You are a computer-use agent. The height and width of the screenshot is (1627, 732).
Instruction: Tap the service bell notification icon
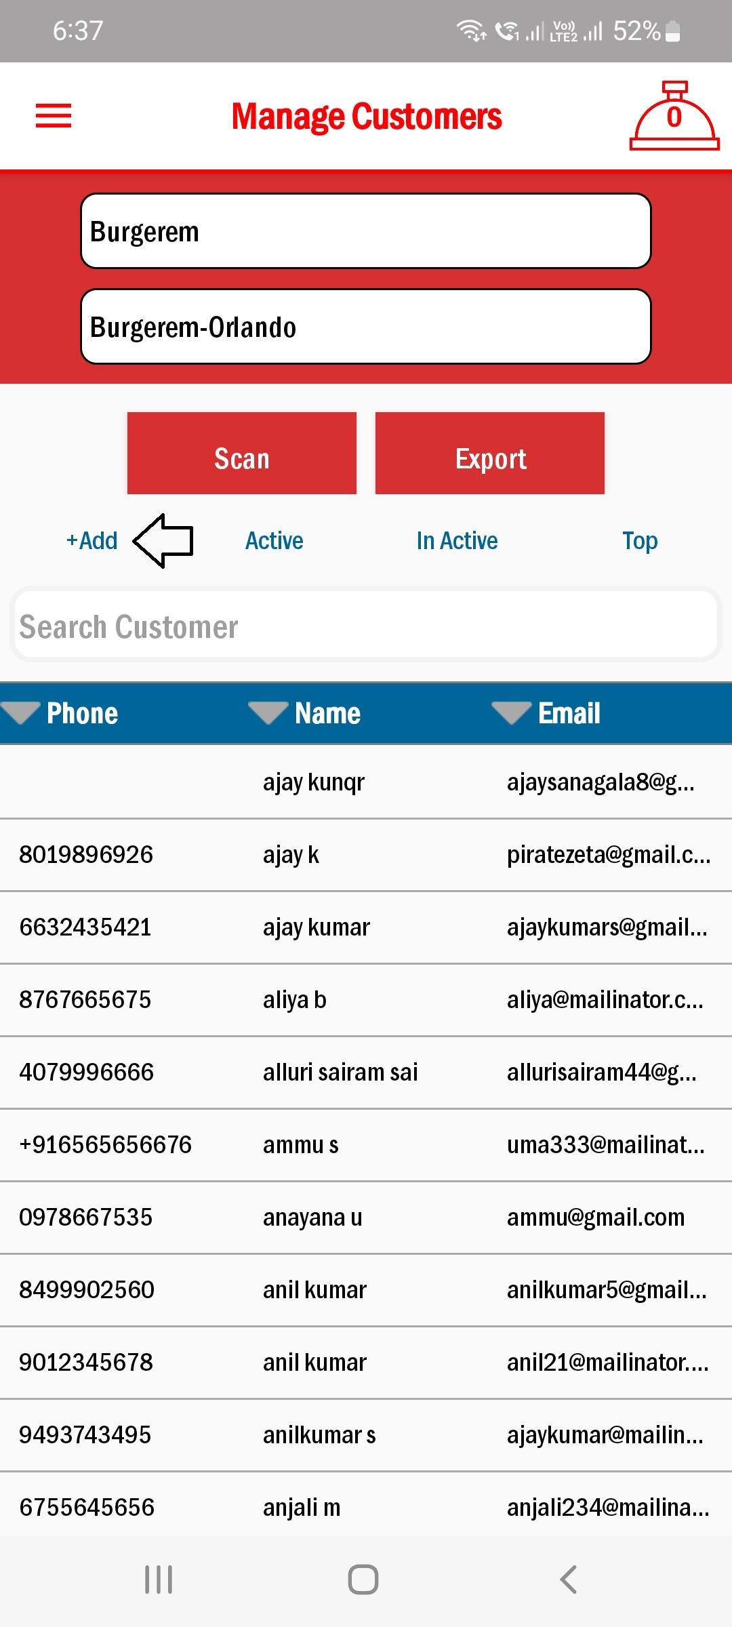tap(674, 117)
